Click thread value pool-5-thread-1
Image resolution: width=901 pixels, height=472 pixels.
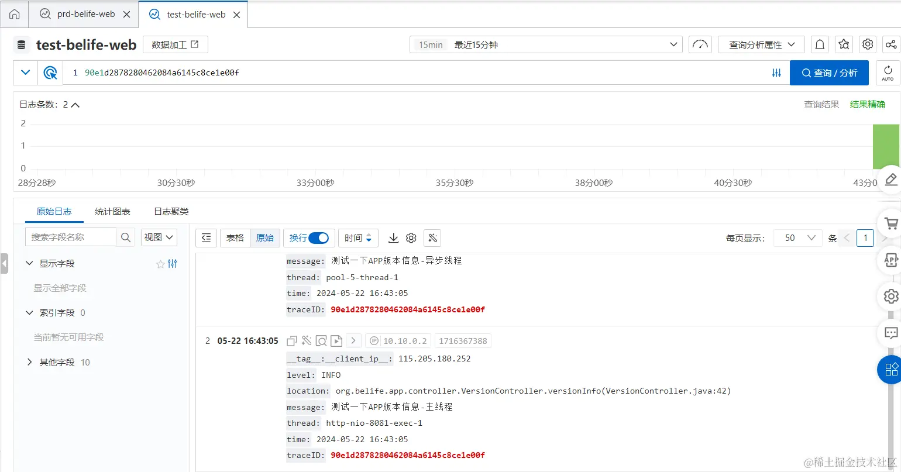pos(362,277)
